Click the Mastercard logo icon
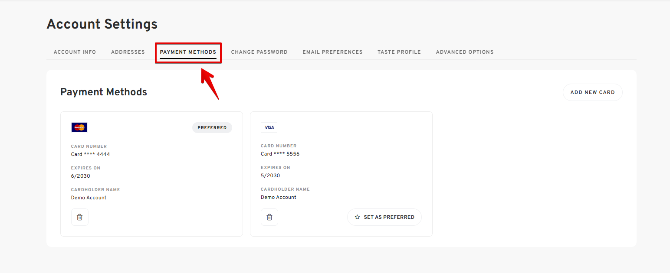 (79, 127)
